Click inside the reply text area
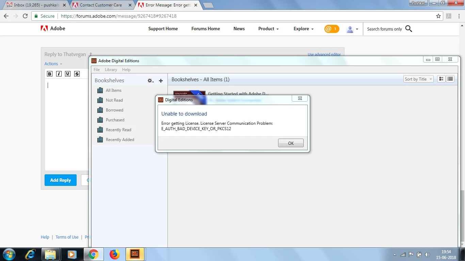This screenshot has height=261, width=465. coord(66,124)
